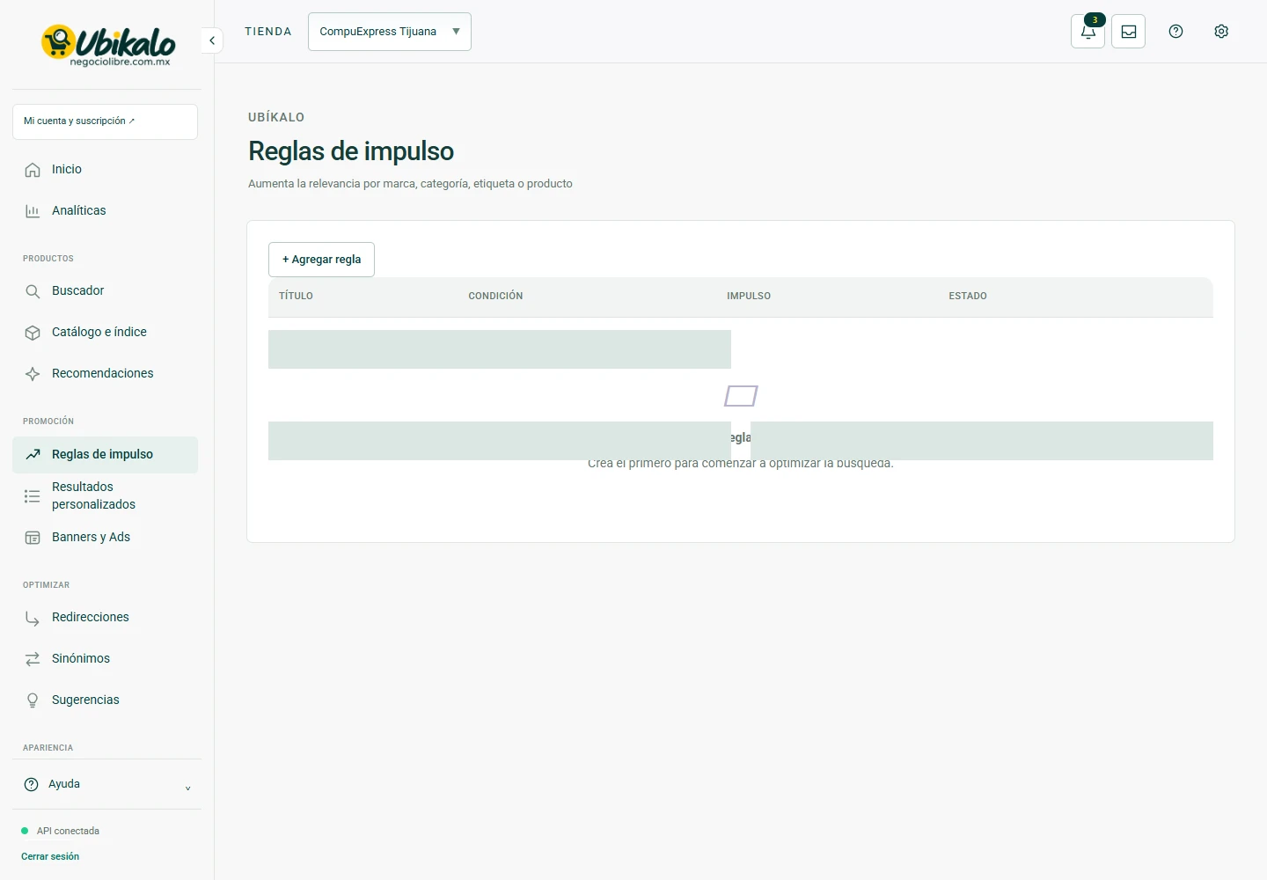Click the API conectada status text
This screenshot has width=1267, height=880.
click(68, 831)
